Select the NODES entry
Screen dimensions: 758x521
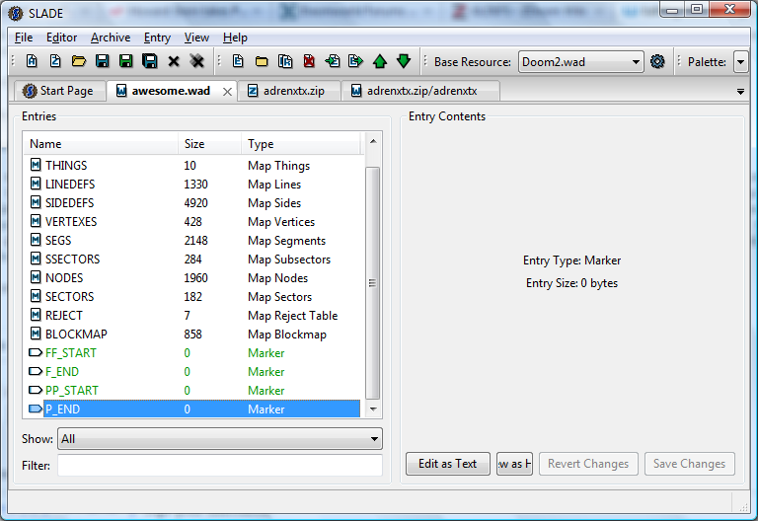point(192,278)
